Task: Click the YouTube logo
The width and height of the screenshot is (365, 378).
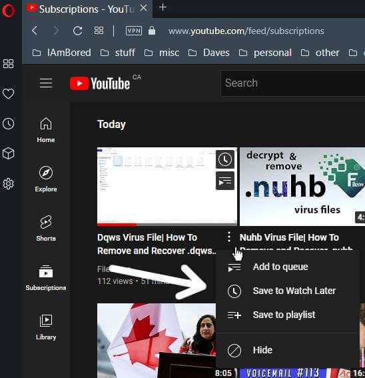Action: 100,83
